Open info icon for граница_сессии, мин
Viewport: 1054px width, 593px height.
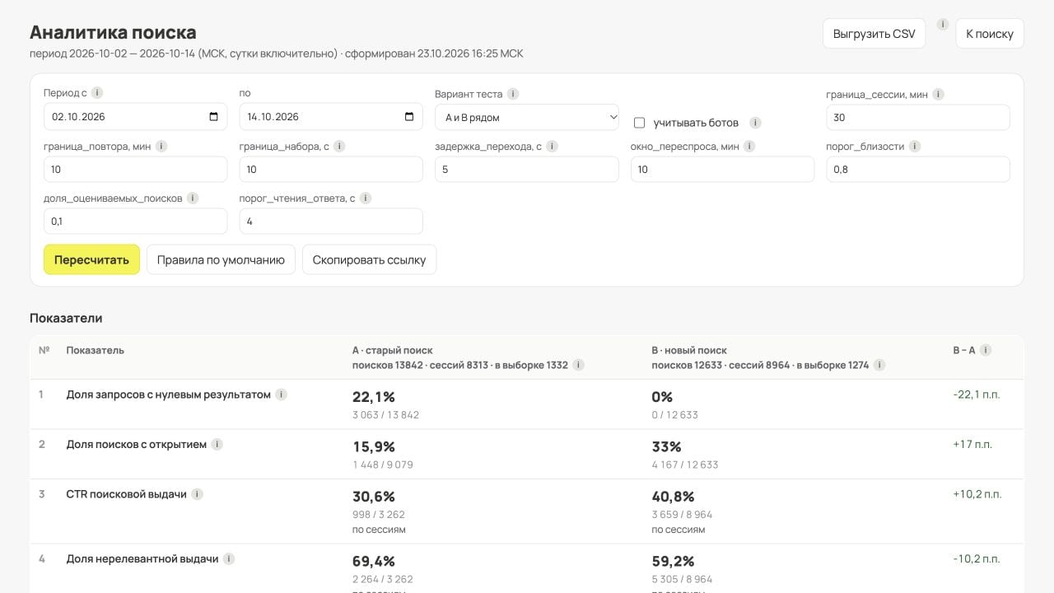(939, 94)
